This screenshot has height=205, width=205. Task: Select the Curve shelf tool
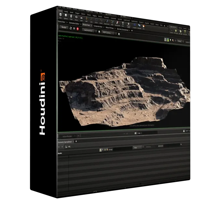click(x=101, y=21)
